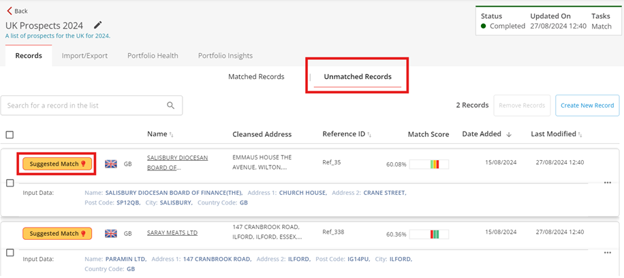The width and height of the screenshot is (624, 278).
Task: Click match score bar for 60.36% record
Action: tap(429, 234)
